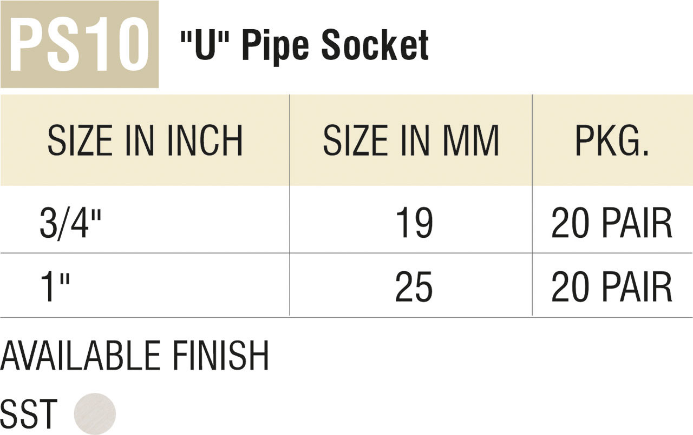
Task: Click the 25 mm value cell
Action: tap(414, 286)
